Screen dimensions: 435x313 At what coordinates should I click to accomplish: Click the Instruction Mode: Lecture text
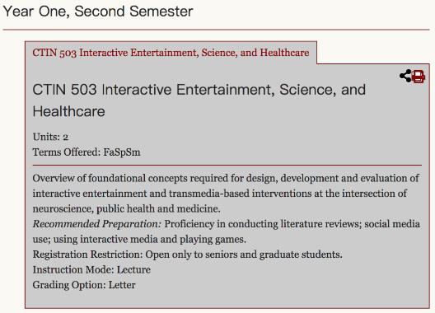click(91, 269)
